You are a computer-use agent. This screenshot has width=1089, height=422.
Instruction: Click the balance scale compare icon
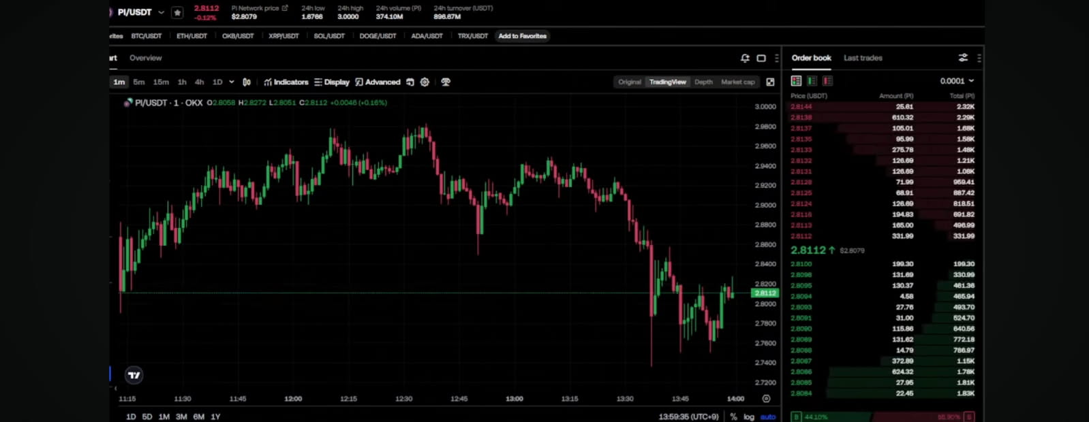click(x=446, y=82)
